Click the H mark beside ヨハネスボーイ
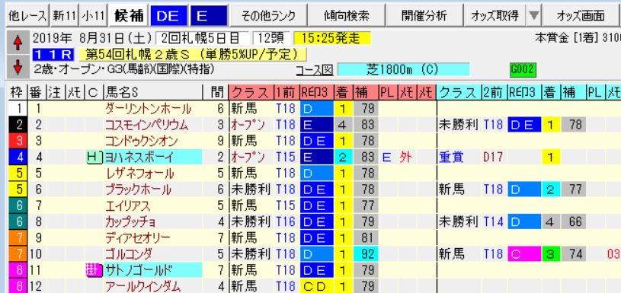This screenshot has width=621, height=293. (94, 158)
